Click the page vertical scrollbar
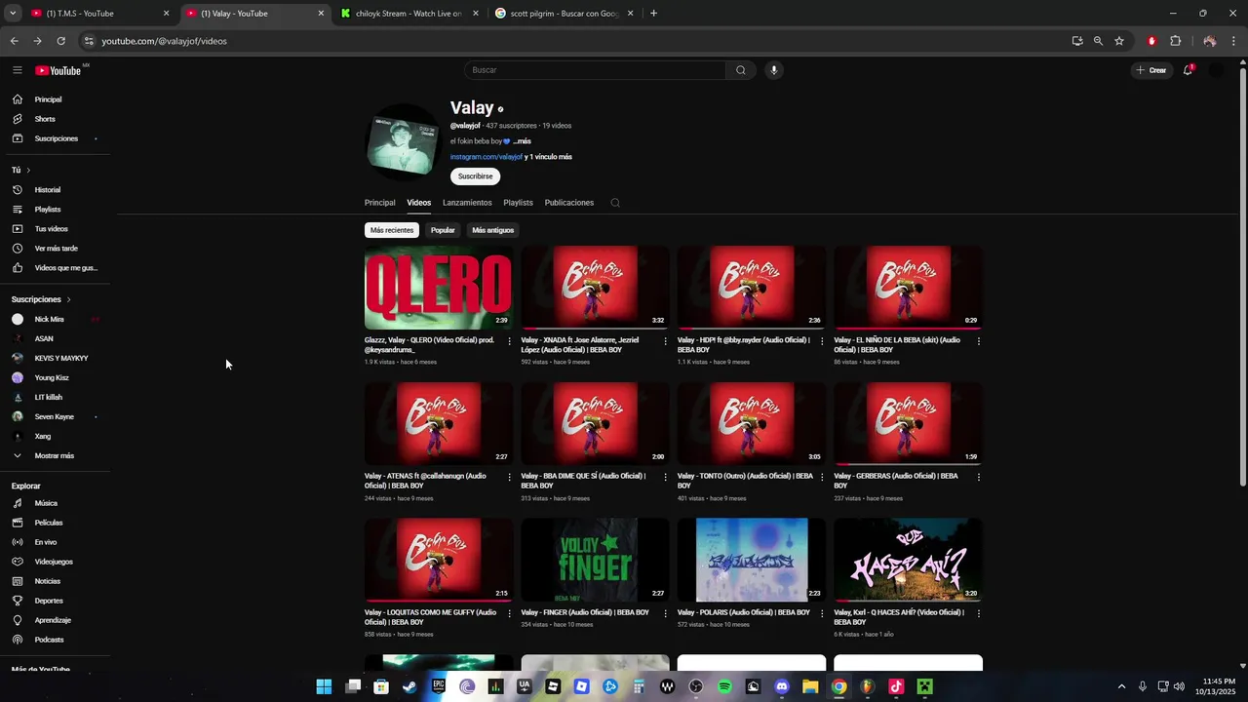This screenshot has height=702, width=1248. (1241, 277)
